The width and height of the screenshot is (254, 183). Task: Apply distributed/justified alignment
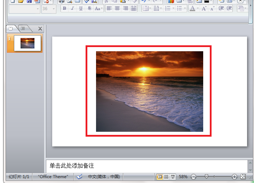(134, 8)
